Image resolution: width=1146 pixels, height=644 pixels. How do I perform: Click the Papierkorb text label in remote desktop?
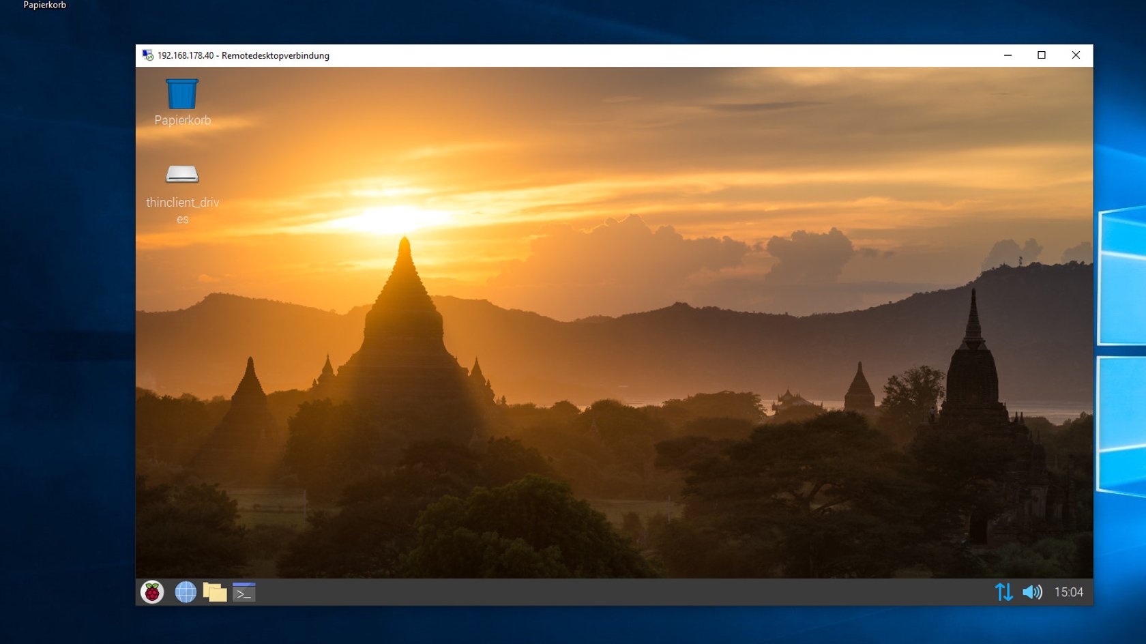coord(182,120)
